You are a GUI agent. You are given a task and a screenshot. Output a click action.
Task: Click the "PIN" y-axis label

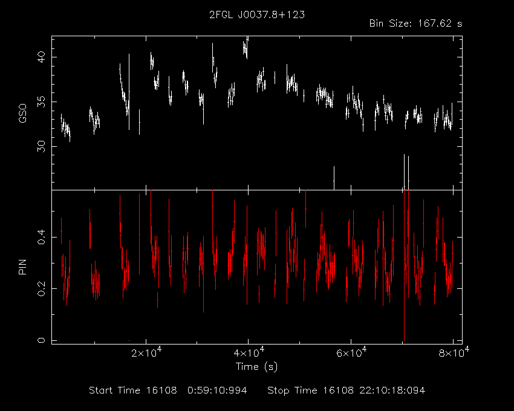click(x=22, y=267)
